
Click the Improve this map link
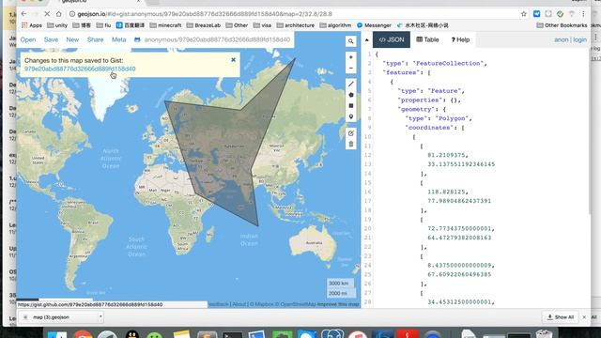[x=338, y=304]
